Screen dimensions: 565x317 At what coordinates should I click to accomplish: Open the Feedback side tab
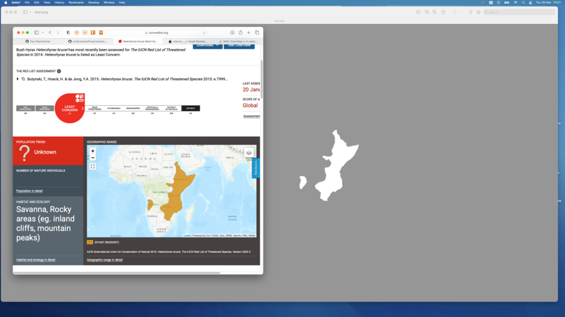point(256,168)
